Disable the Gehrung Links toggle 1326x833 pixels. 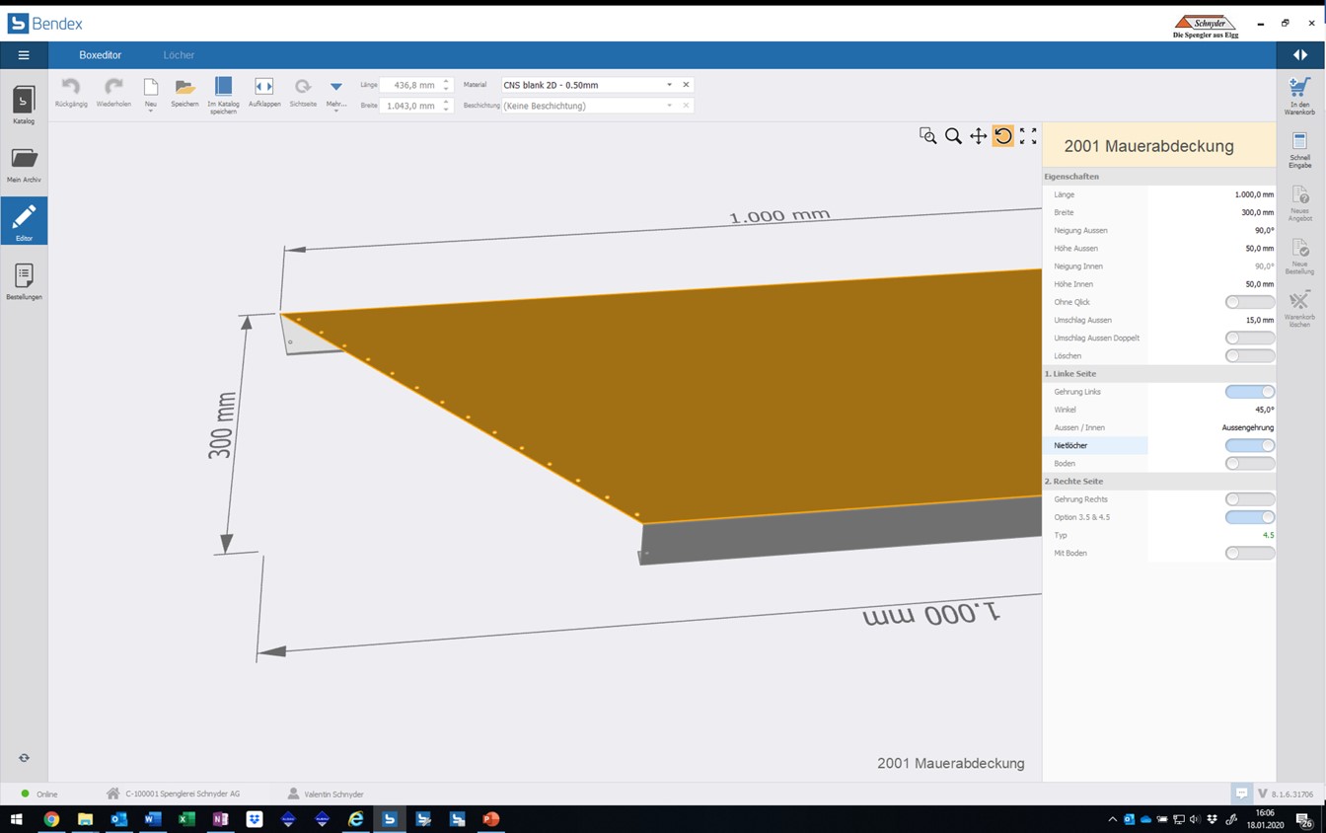pyautogui.click(x=1249, y=392)
